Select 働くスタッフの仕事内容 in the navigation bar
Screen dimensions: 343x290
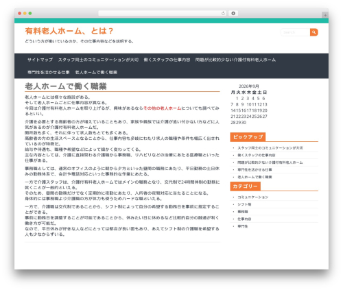click(167, 60)
